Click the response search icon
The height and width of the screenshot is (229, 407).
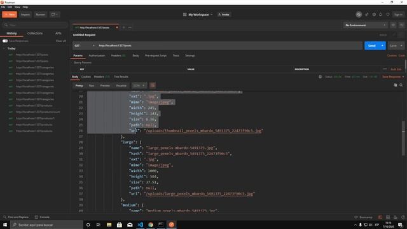point(401,85)
